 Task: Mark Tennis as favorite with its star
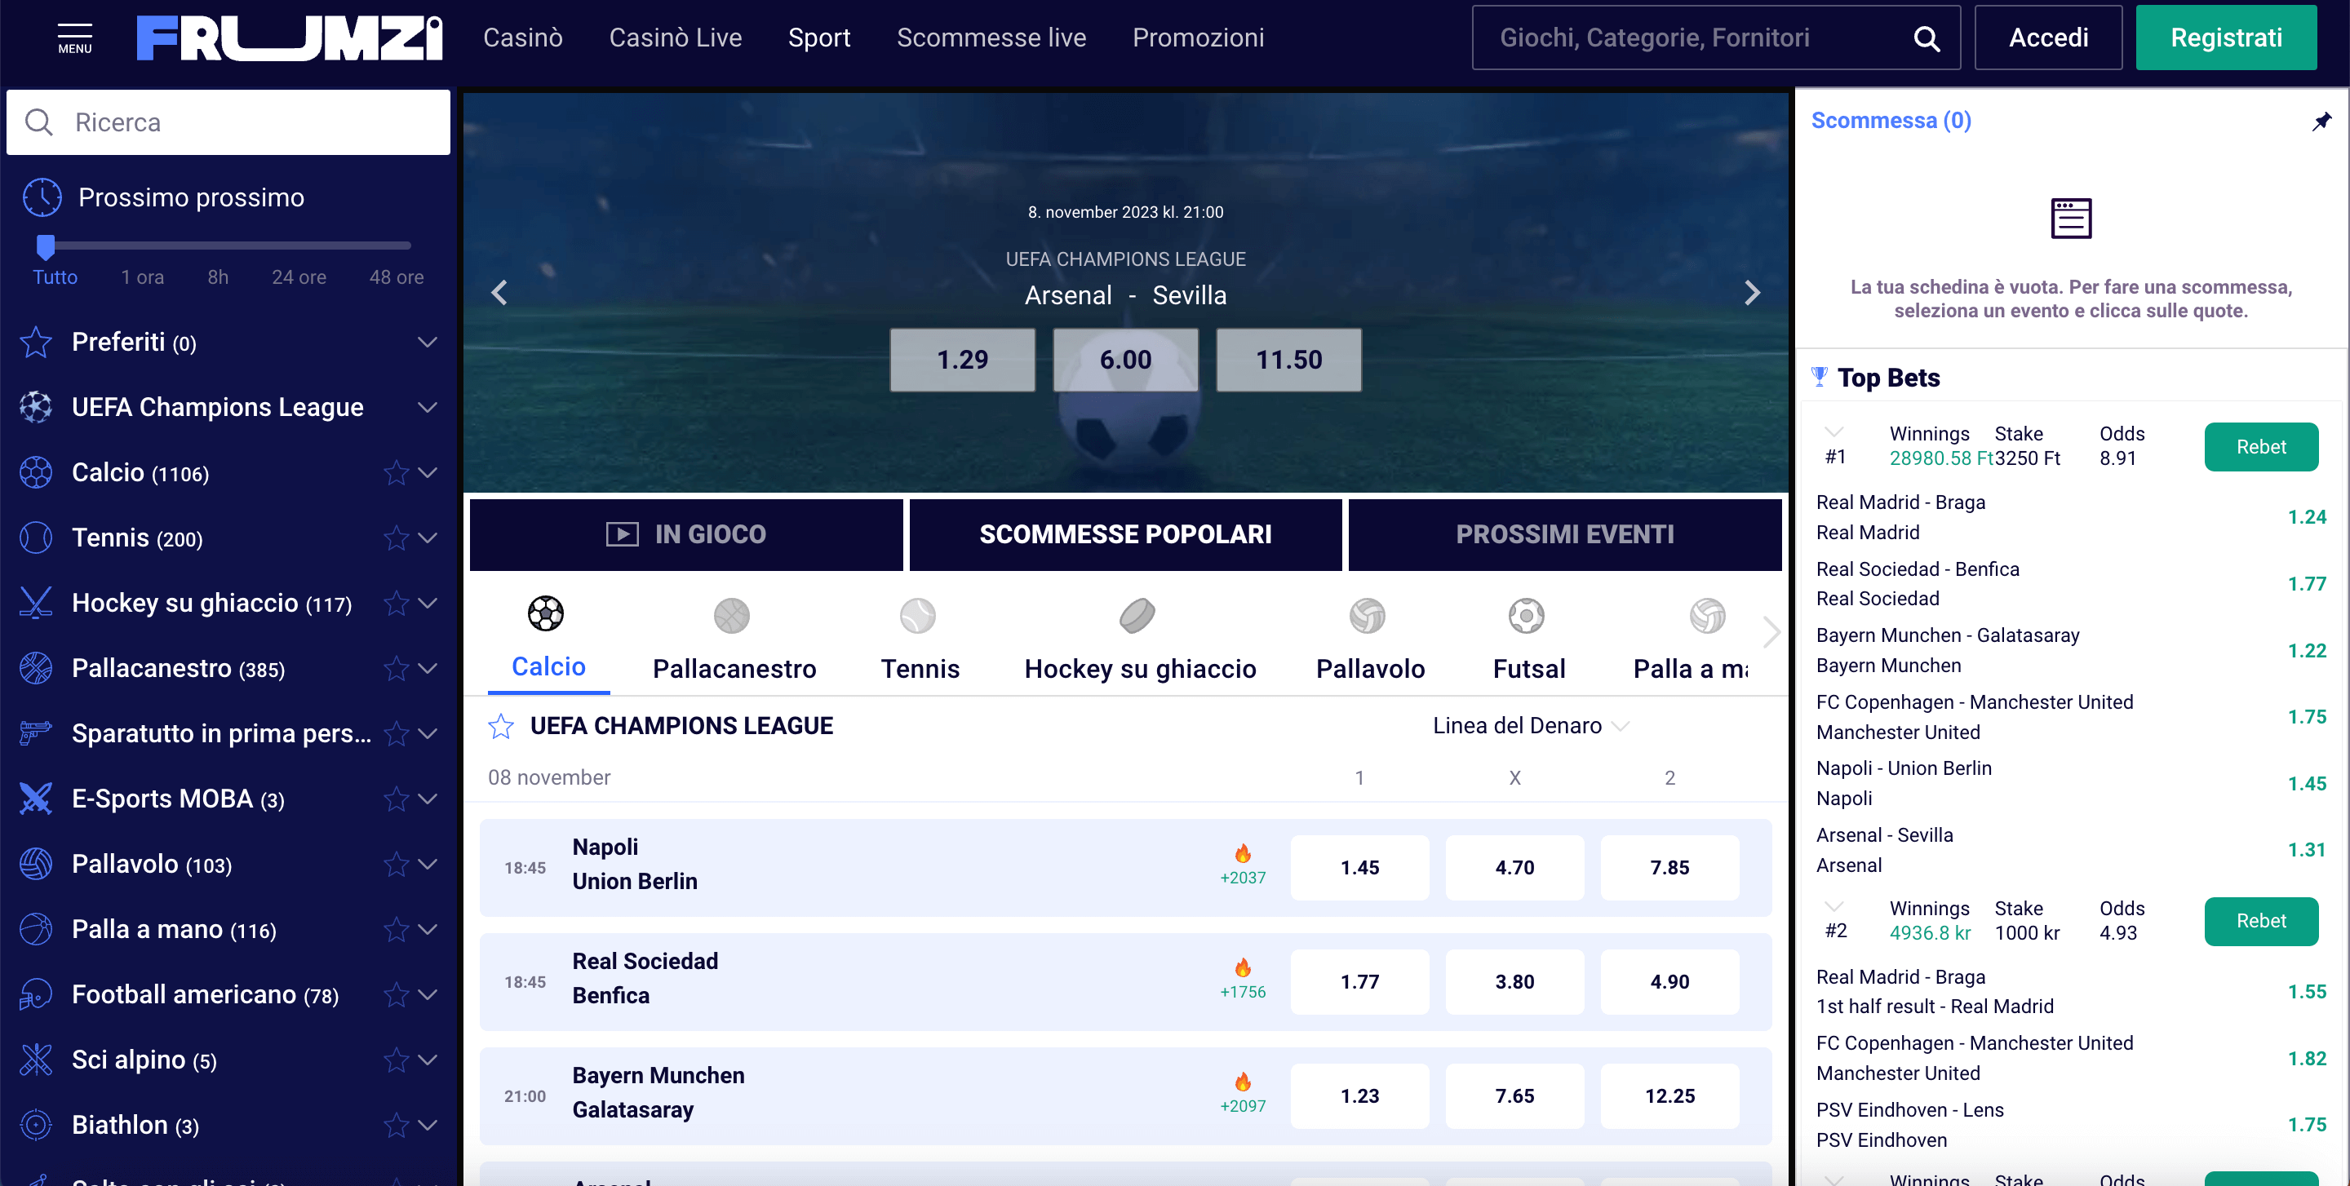[x=395, y=538]
